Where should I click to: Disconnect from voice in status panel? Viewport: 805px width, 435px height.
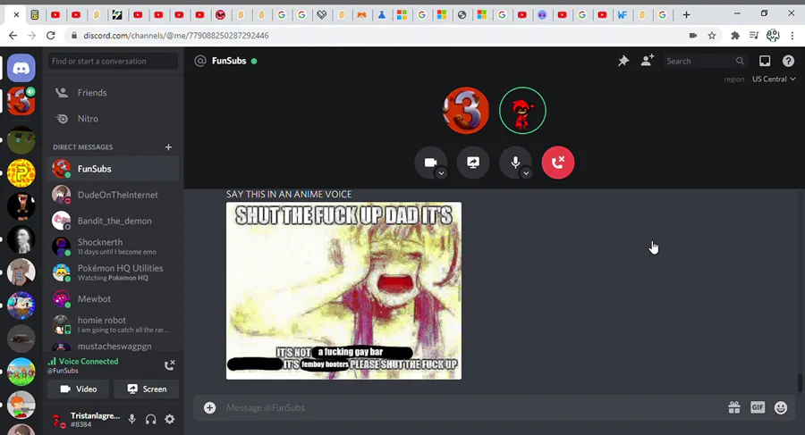coord(169,365)
